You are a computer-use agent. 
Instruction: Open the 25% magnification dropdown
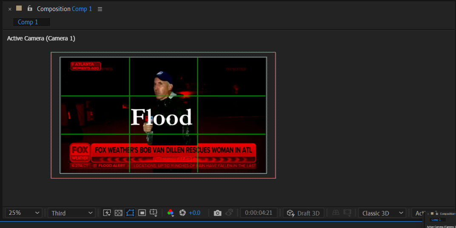point(24,213)
